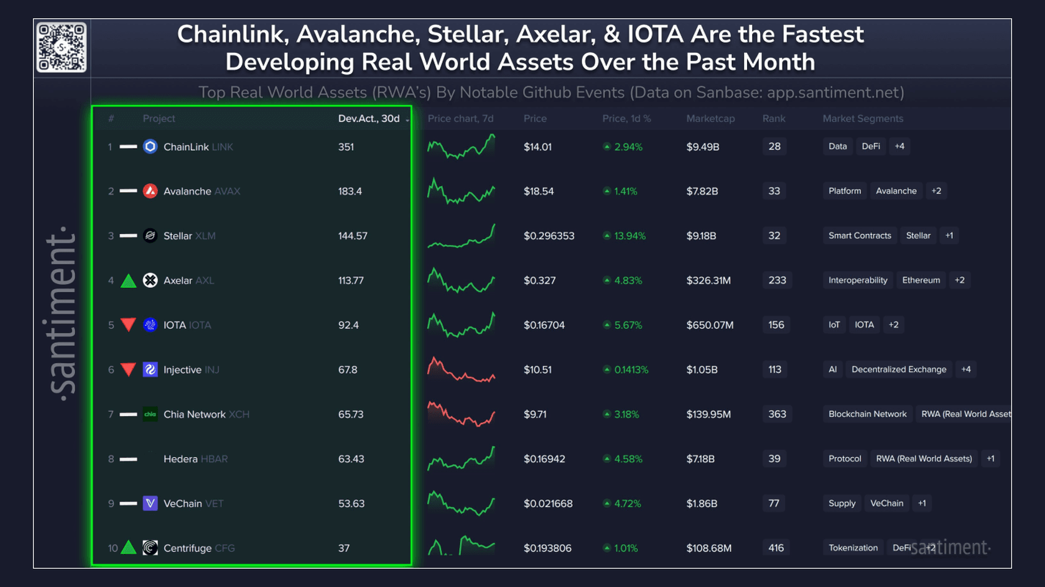1045x587 pixels.
Task: Expand Avalanche row's +2 more segments
Action: pos(936,191)
